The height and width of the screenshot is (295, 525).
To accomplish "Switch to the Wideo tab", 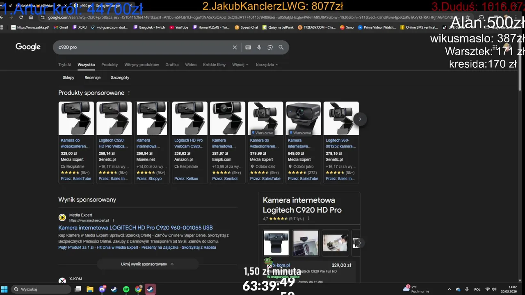I will click(191, 65).
